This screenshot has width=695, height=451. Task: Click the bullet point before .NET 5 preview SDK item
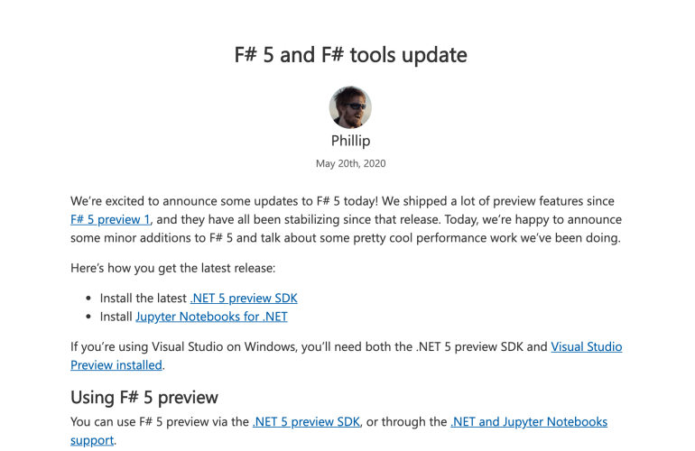click(88, 299)
